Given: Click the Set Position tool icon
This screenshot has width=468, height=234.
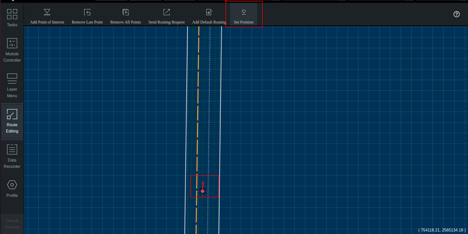Looking at the screenshot, I should 243,12.
